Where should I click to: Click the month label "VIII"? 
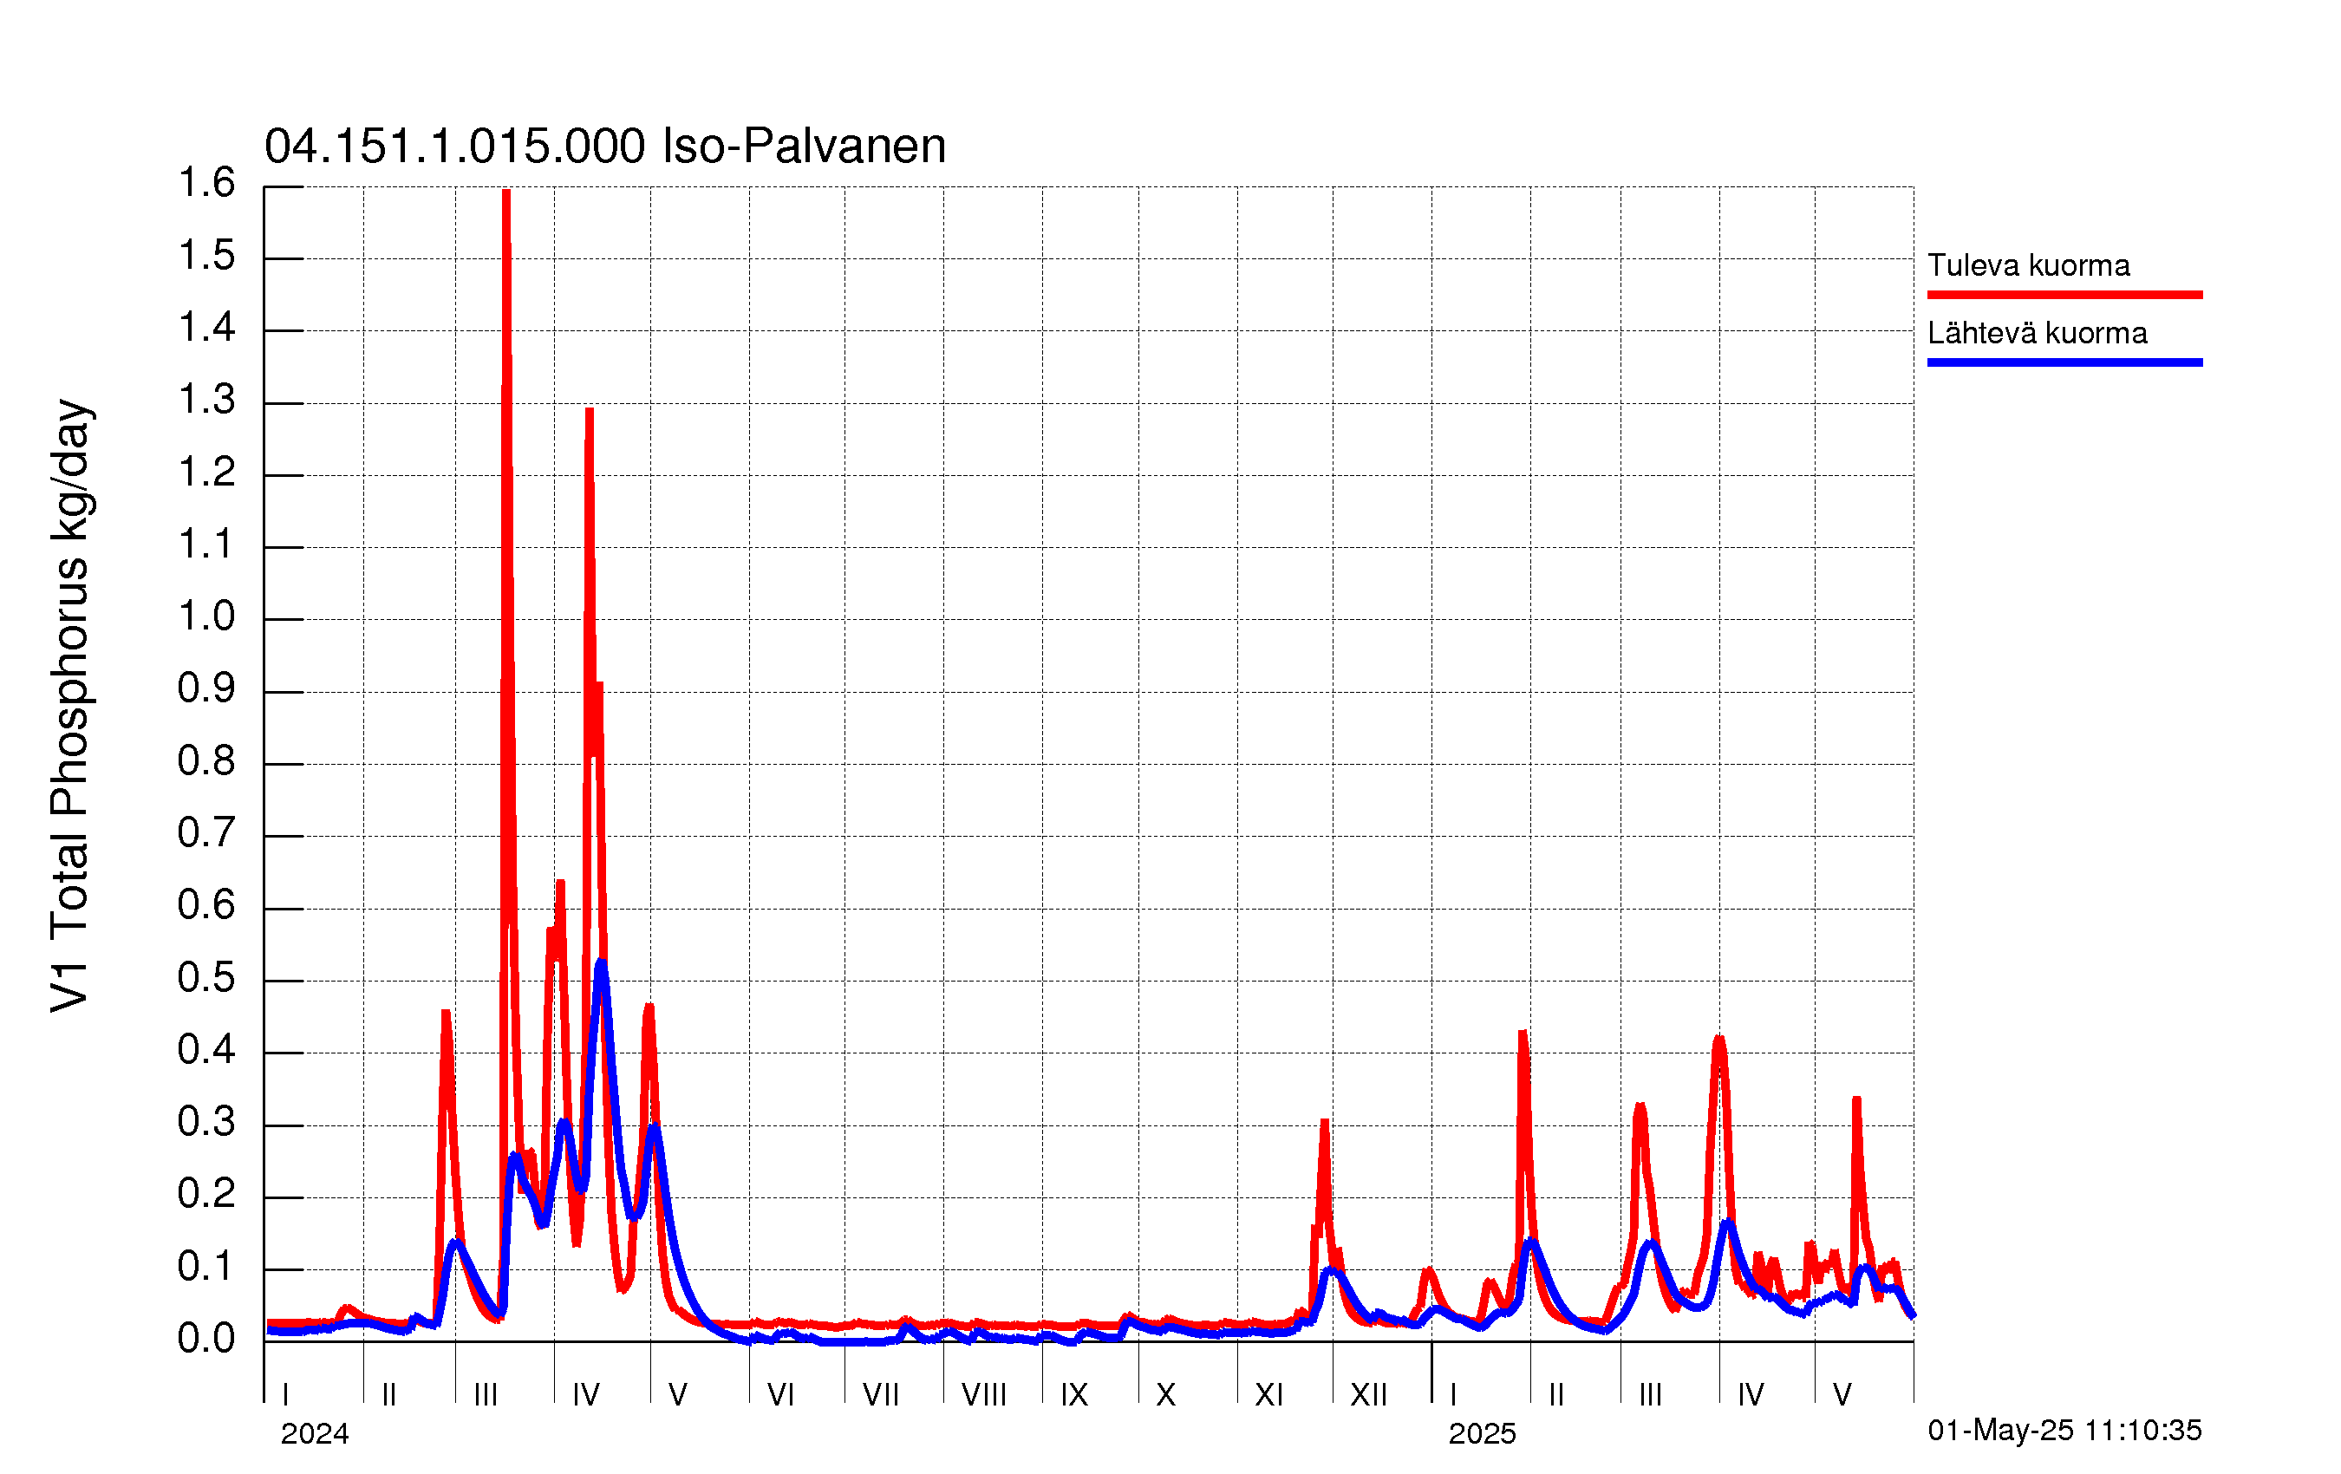coord(984,1395)
